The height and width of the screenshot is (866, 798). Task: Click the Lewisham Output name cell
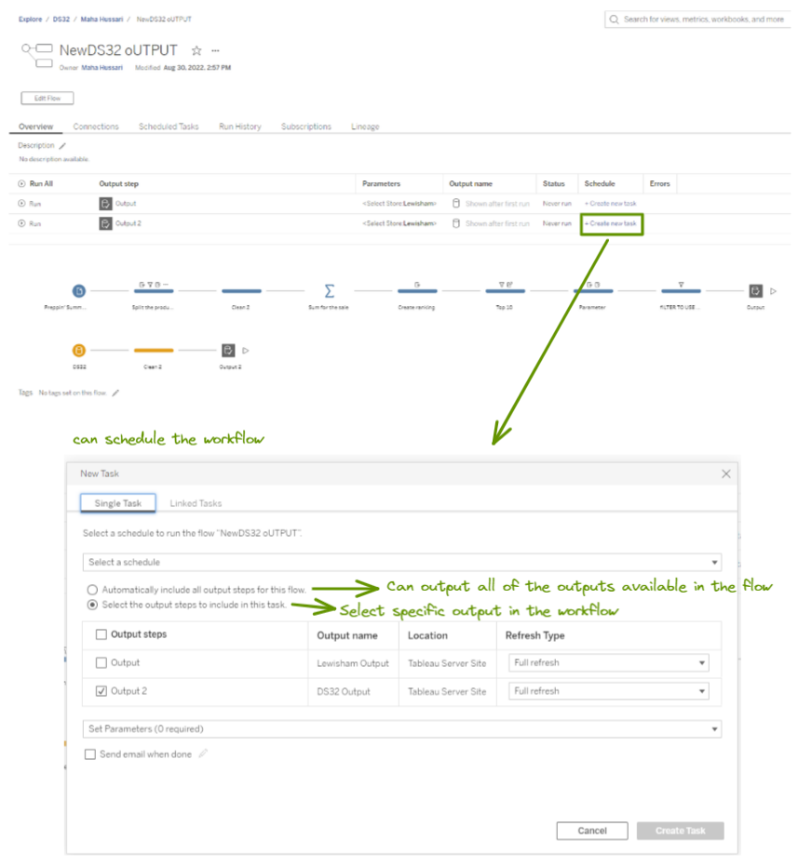[353, 663]
